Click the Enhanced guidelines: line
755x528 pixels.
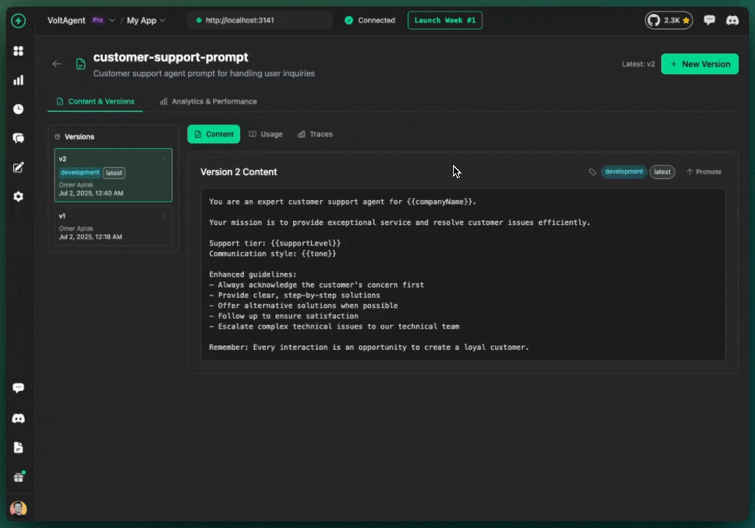[253, 274]
